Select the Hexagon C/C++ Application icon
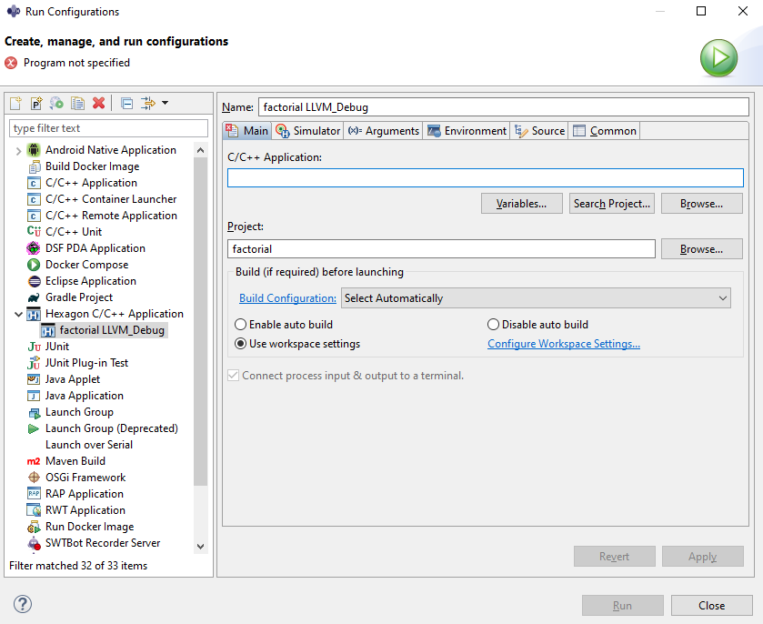Image resolution: width=763 pixels, height=624 pixels. pyautogui.click(x=34, y=314)
